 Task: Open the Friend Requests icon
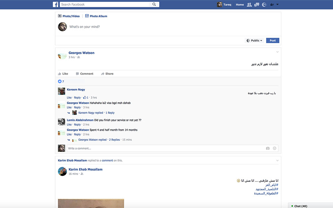249,4
